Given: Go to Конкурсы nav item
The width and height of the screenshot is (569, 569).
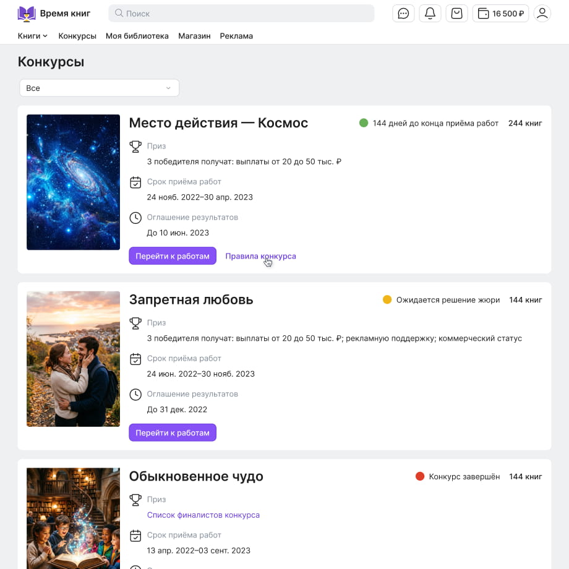Looking at the screenshot, I should (77, 36).
